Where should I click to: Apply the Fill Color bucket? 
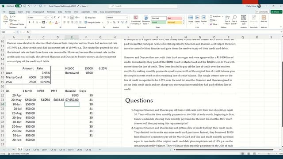(x=50, y=23)
